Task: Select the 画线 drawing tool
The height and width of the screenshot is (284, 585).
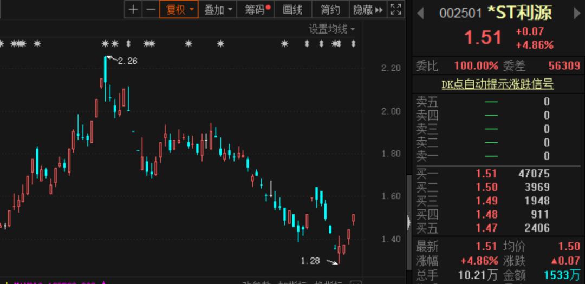Action: [x=292, y=9]
